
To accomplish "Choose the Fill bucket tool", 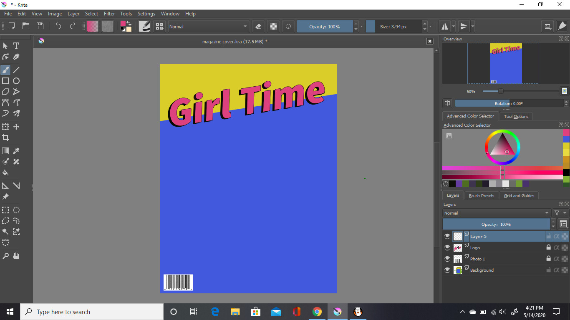I will pos(5,172).
